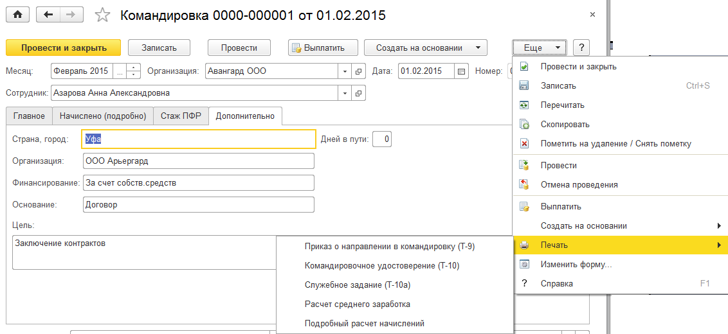The height and width of the screenshot is (334, 728).
Task: Navigate back with the left arrow
Action: click(x=48, y=15)
